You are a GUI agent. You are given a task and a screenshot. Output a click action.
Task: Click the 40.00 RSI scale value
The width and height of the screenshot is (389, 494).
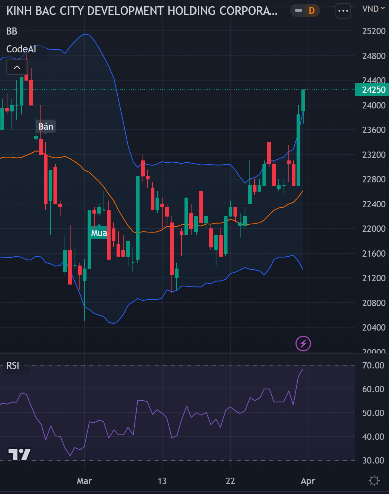tap(373, 437)
